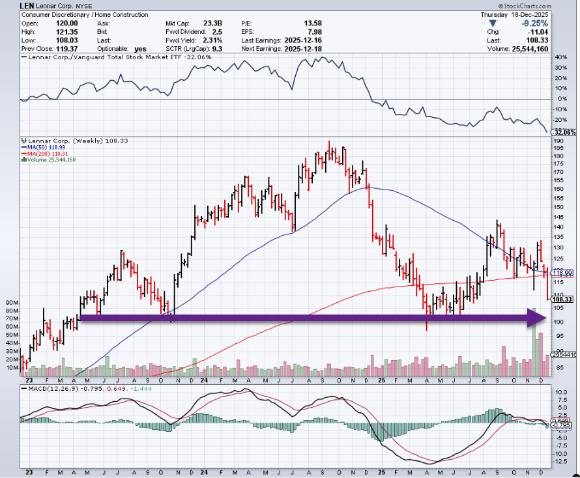Click the red MA(200) legend line marker
This screenshot has width=580, height=478.
pyautogui.click(x=23, y=153)
